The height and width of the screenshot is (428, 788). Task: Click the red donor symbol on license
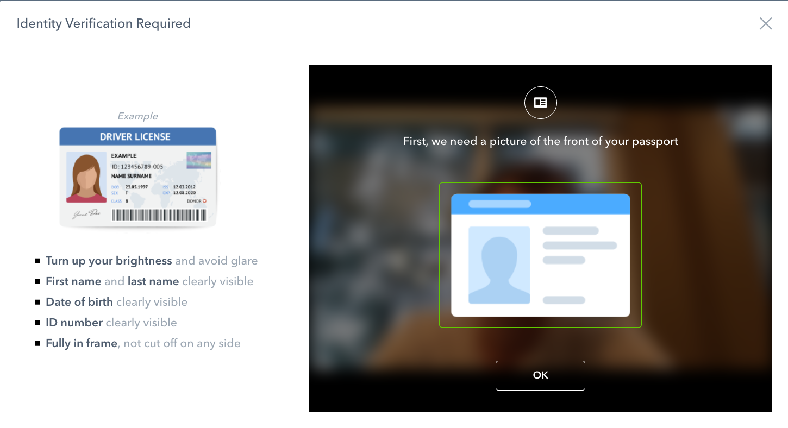(x=205, y=201)
